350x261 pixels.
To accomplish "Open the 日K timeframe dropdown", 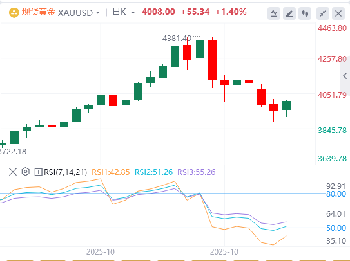I will point(124,12).
